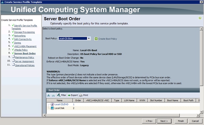Screen dimensions: 204x125
Task: Go to vNIC/vHBA Placement step
Action: 25,46
